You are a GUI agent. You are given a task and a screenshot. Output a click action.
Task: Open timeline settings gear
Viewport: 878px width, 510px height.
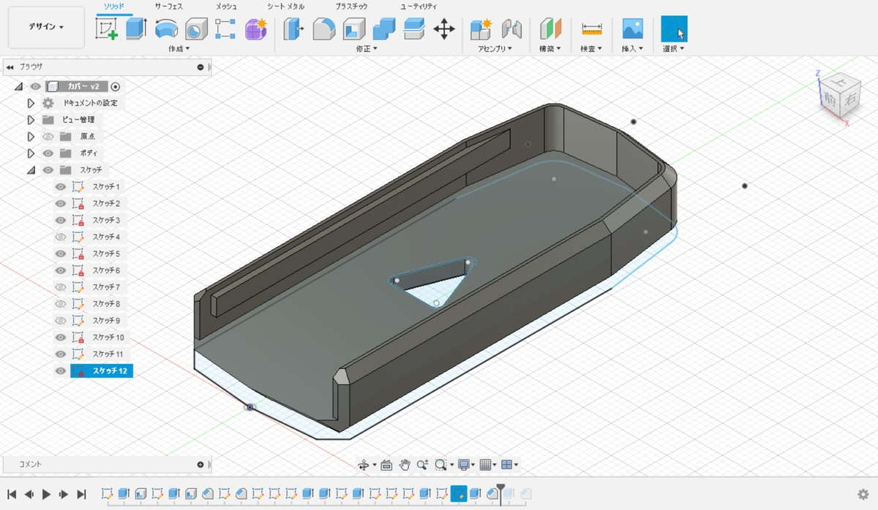pos(863,495)
